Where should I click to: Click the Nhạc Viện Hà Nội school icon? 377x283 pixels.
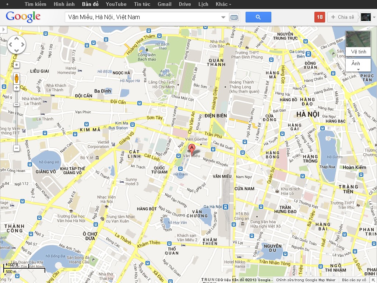(x=106, y=206)
